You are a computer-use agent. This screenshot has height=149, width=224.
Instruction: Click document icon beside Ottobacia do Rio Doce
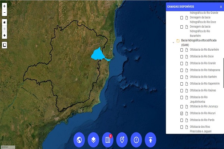point(187,57)
